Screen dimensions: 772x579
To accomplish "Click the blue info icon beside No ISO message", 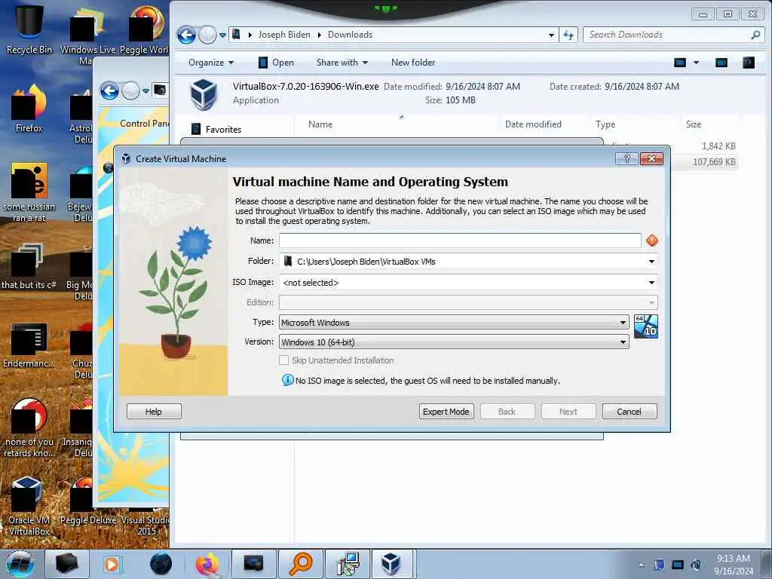I will pyautogui.click(x=287, y=380).
